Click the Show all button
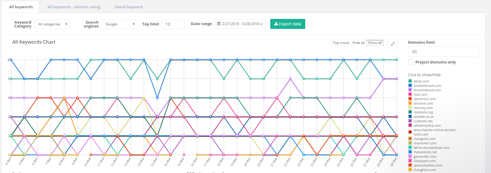491x173 pixels. (x=375, y=43)
